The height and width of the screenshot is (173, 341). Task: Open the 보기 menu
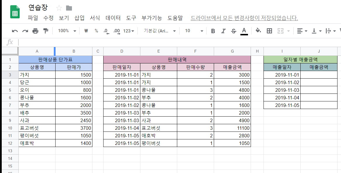coord(64,18)
